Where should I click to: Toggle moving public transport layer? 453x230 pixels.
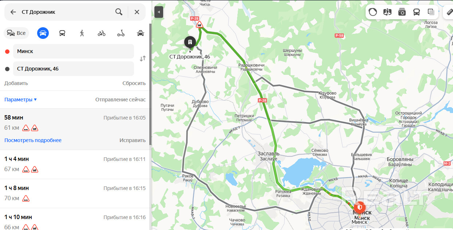point(417,12)
